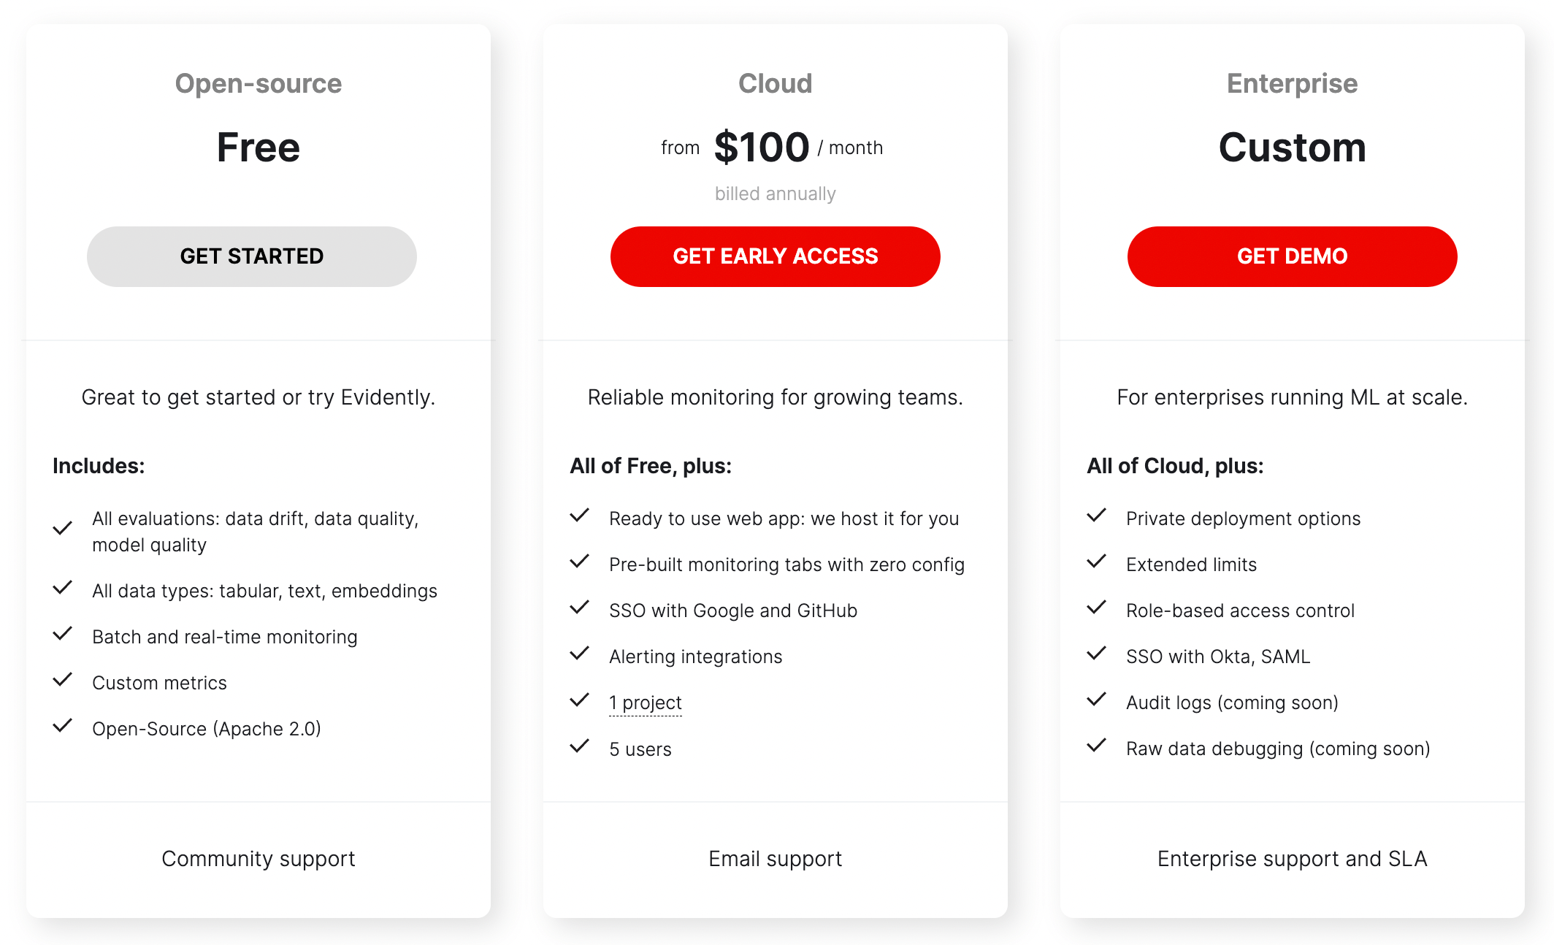Click the checkmark beside SSO with Okta, SAML

click(1097, 654)
